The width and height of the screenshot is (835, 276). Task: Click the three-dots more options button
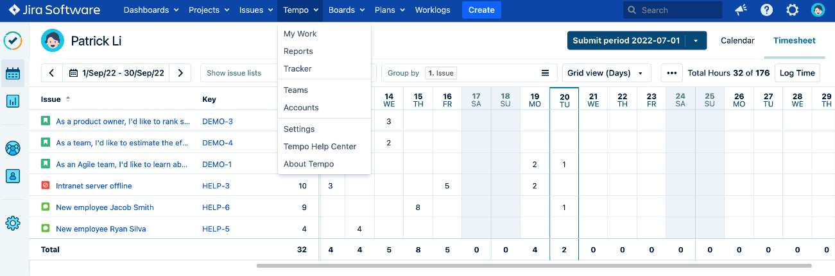671,73
